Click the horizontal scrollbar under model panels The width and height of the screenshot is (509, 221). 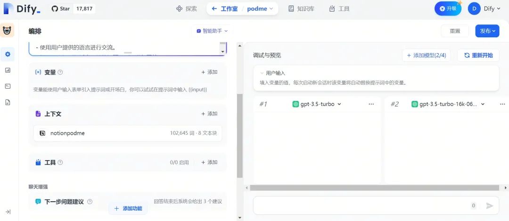click(x=374, y=188)
